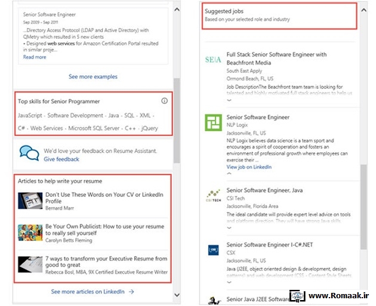Open thumbnail of Don't Use These Words article
The width and height of the screenshot is (376, 306).
[30, 200]
